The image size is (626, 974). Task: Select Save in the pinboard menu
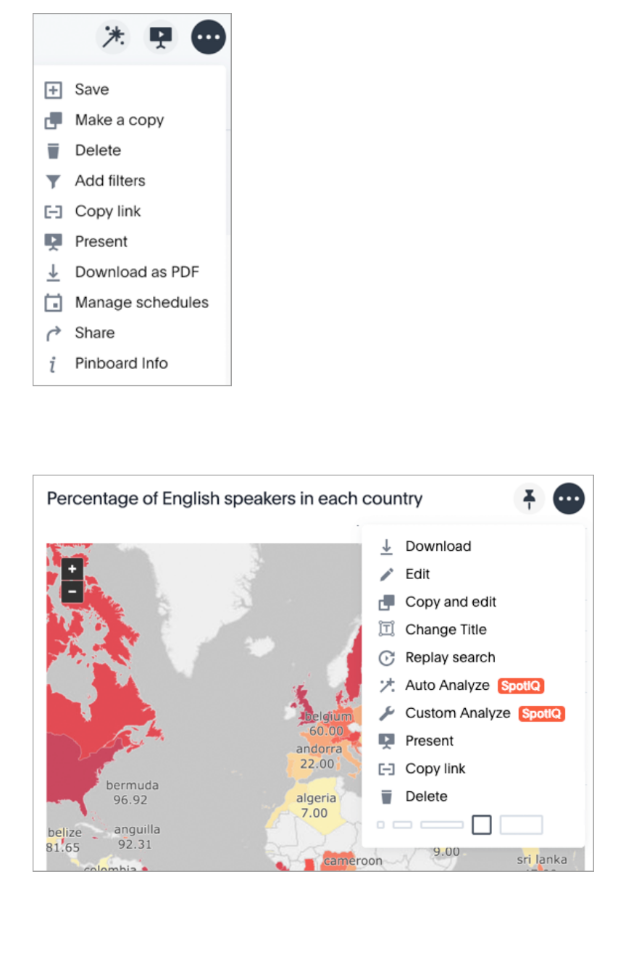[91, 90]
